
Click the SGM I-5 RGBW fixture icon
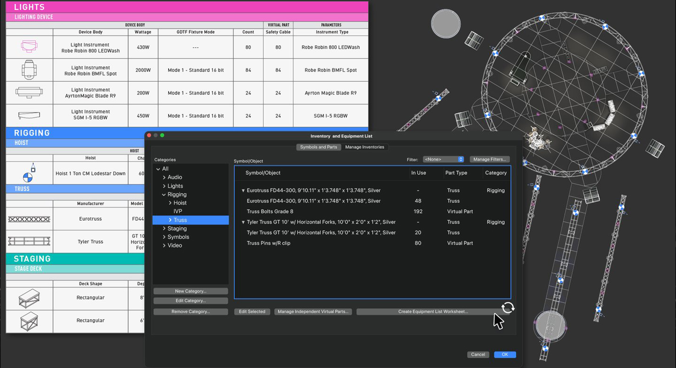pyautogui.click(x=29, y=115)
